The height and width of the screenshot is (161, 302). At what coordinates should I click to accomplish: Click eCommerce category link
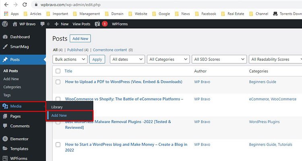(259, 99)
